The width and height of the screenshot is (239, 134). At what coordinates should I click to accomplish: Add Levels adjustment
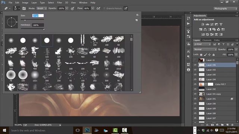pos(207,24)
